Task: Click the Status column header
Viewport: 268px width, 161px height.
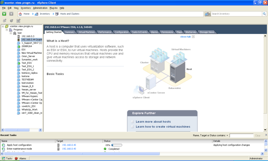Action: 157,141
